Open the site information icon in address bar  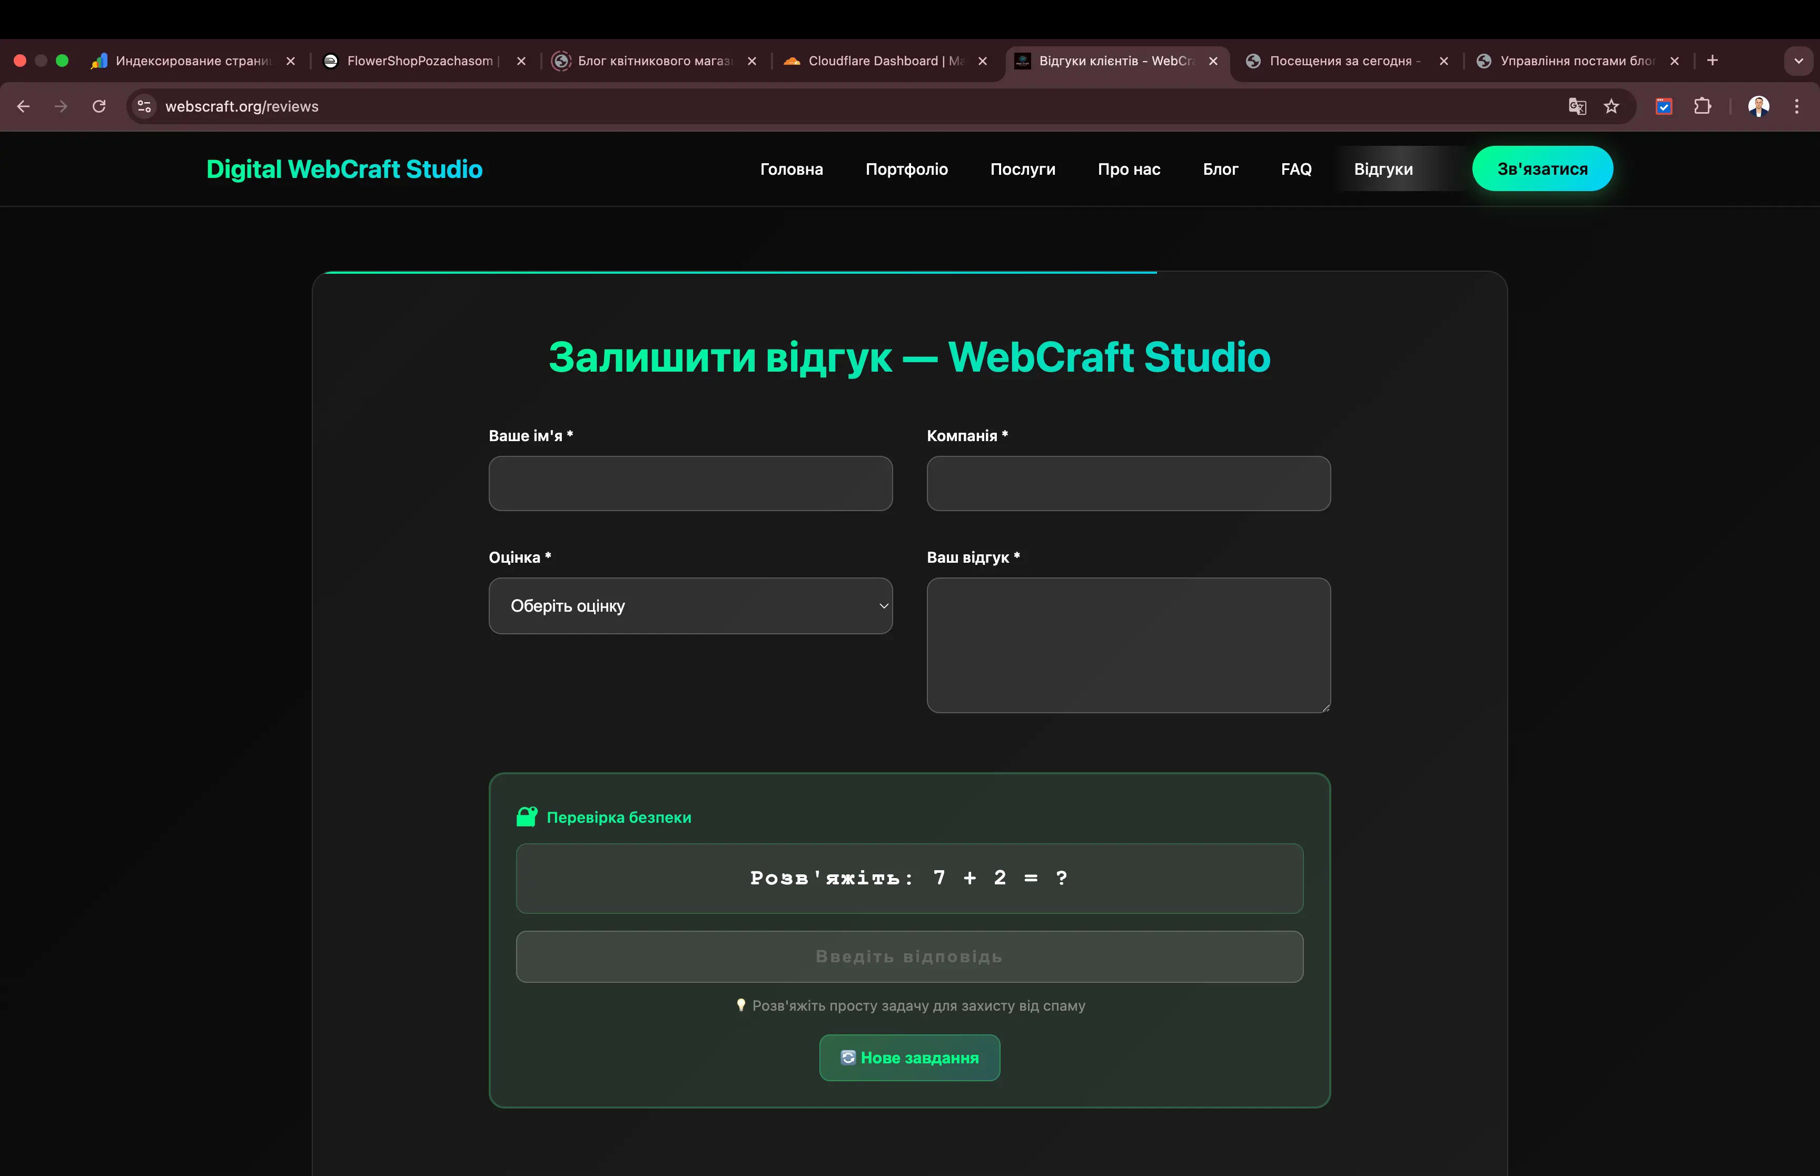(x=143, y=106)
